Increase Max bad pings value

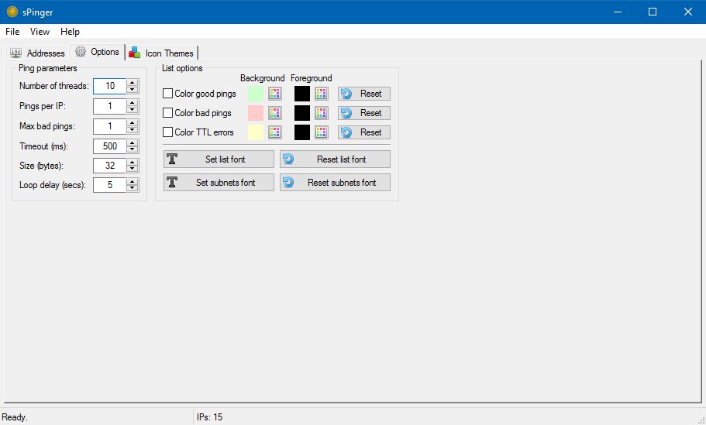[x=132, y=123]
